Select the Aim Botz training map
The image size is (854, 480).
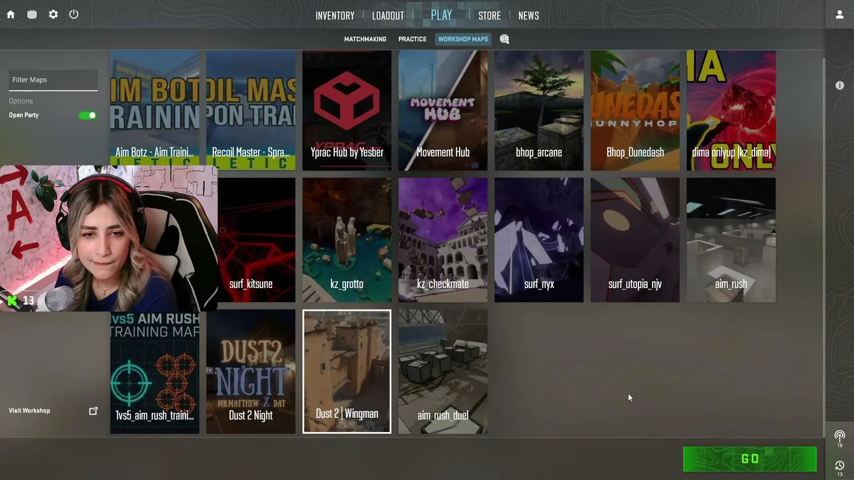coord(155,111)
